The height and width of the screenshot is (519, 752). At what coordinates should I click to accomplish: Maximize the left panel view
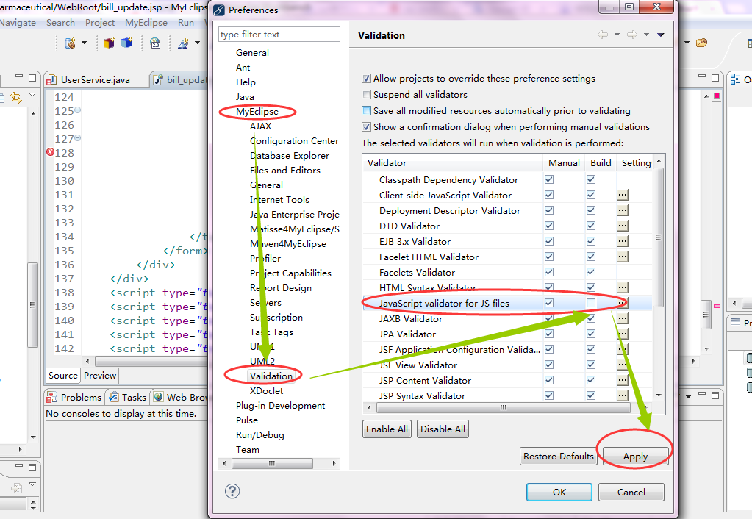(32, 78)
